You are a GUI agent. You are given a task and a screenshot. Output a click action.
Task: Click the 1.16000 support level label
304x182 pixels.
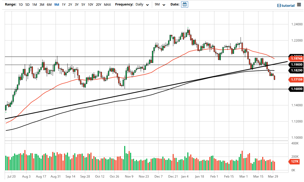(x=296, y=89)
